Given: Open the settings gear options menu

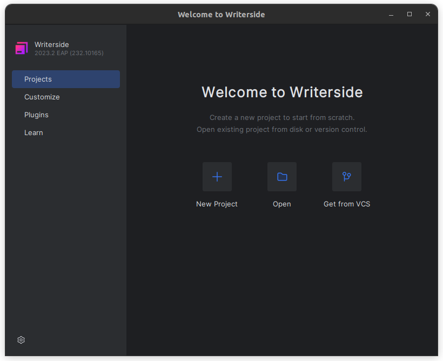Looking at the screenshot, I should [x=21, y=340].
